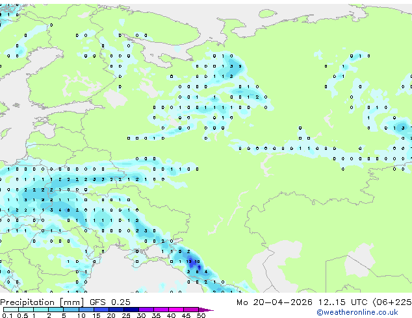Click the 'Precipitation [mm]' title text

(42, 302)
